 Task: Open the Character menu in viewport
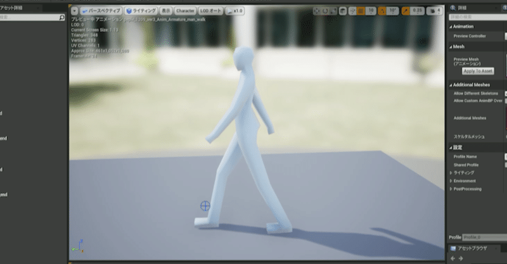point(185,11)
